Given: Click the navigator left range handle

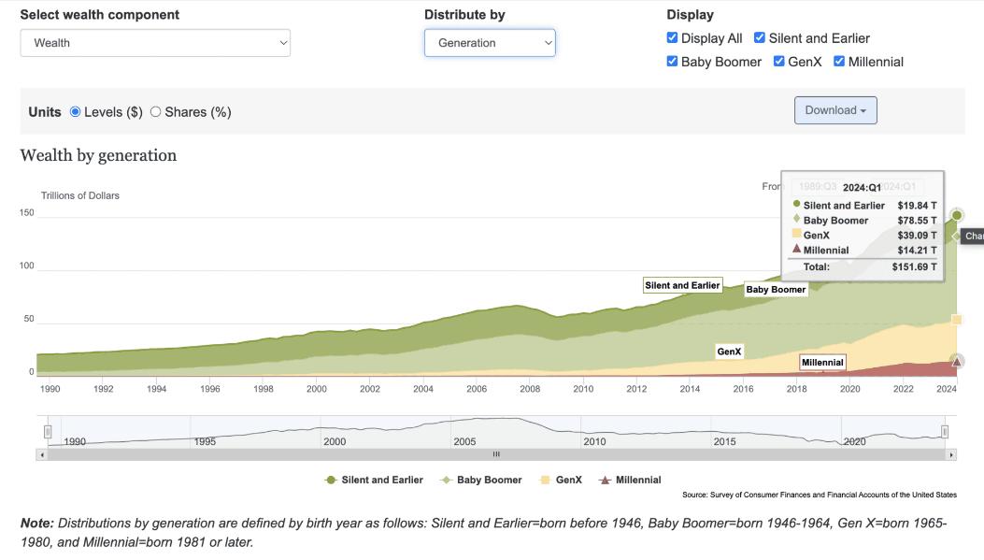Looking at the screenshot, I should [48, 431].
